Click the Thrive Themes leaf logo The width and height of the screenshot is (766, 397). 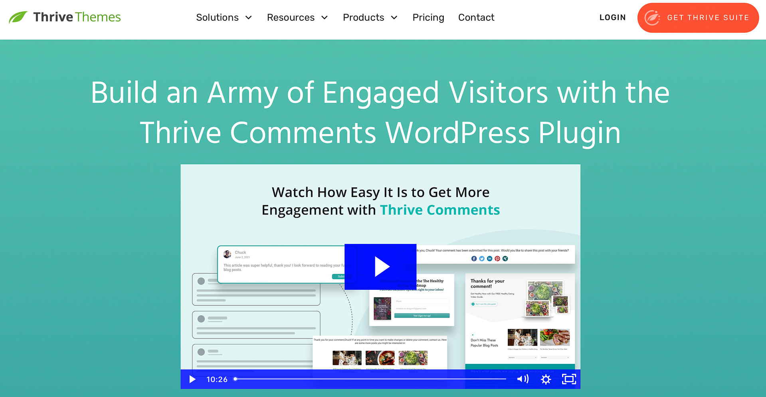(x=18, y=17)
